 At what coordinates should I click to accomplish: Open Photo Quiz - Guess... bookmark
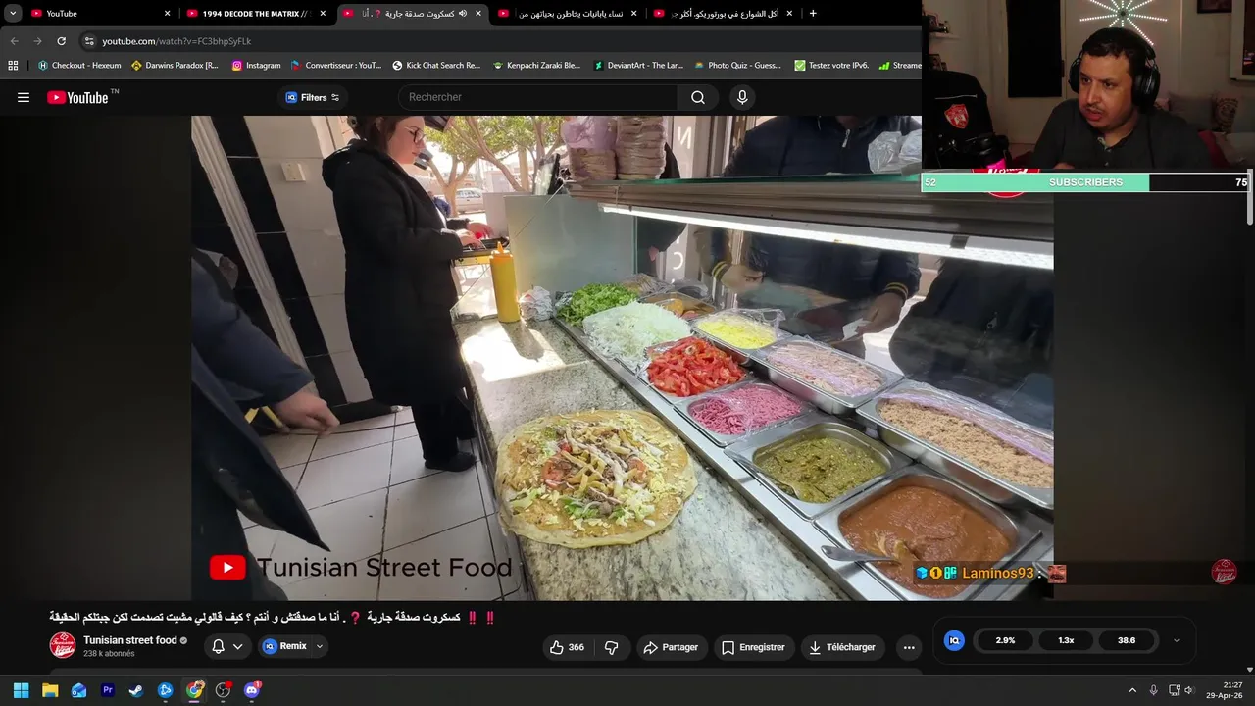coord(737,66)
